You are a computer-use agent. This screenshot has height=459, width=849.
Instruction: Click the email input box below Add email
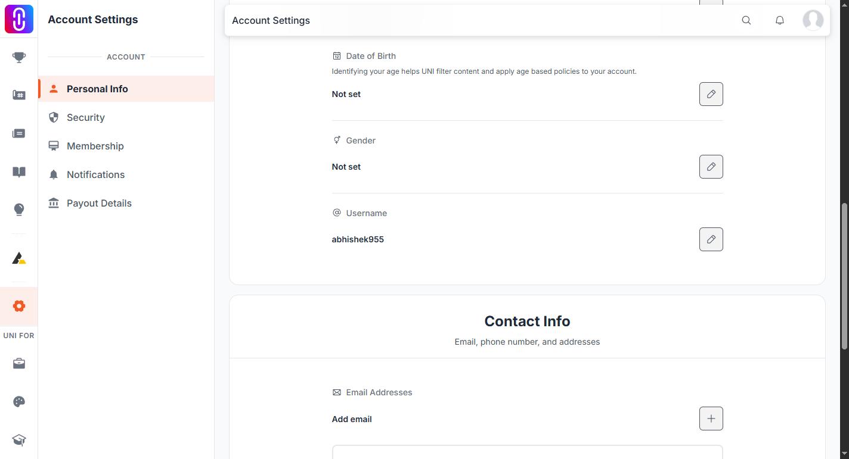tap(527, 452)
